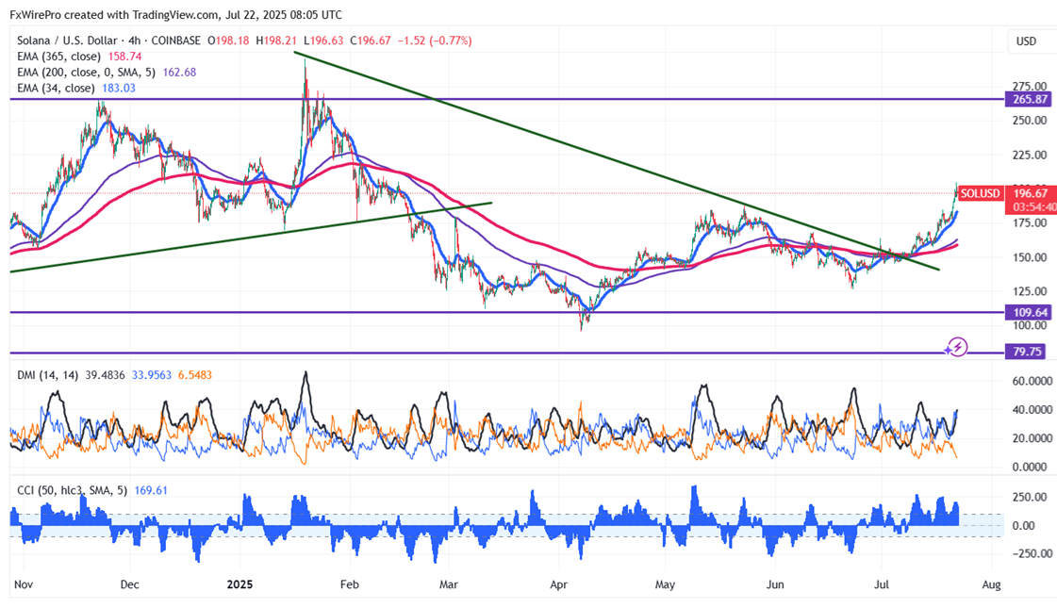This screenshot has height=608, width=1057.
Task: Click the Nov label on time axis
Action: point(23,584)
